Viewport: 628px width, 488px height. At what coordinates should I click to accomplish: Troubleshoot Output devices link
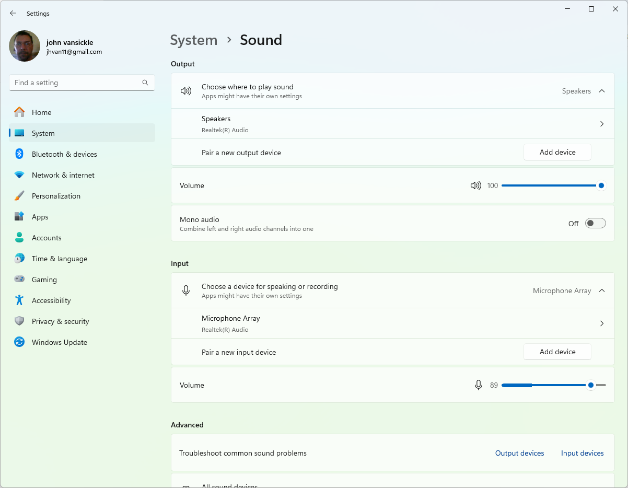tap(520, 453)
